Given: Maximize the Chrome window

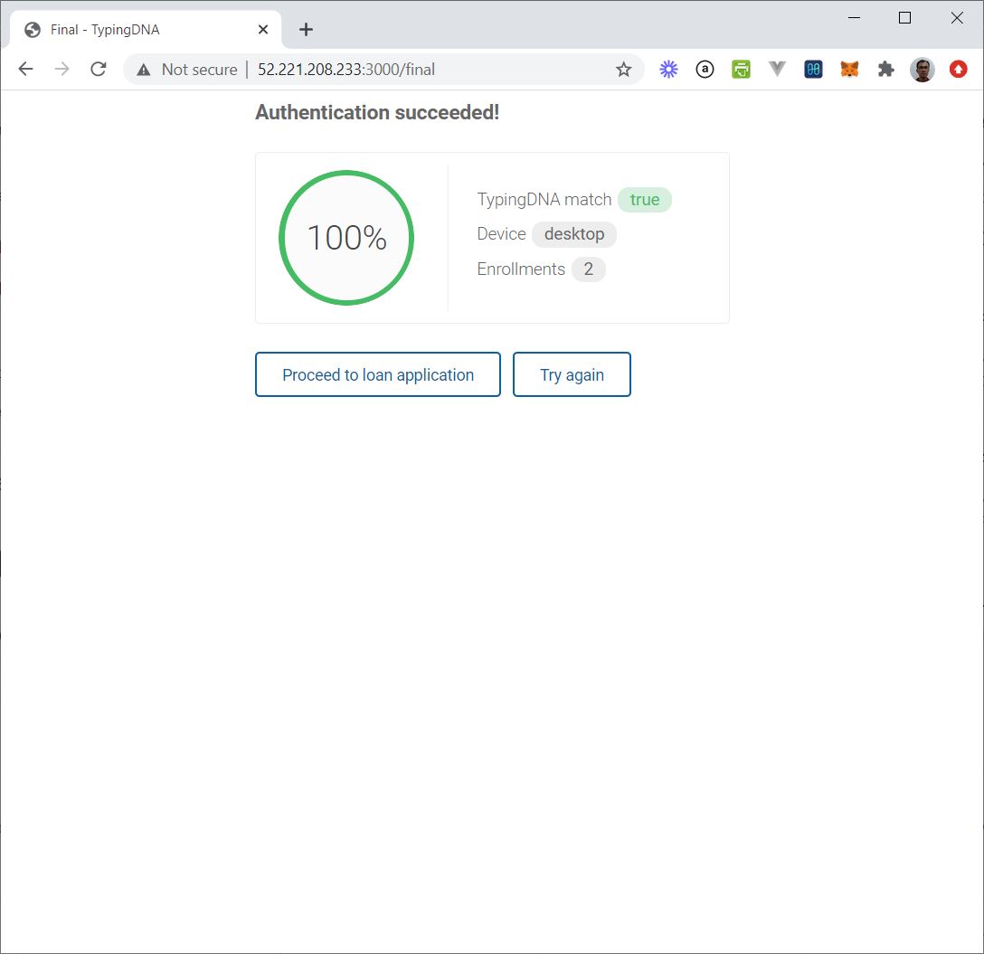Looking at the screenshot, I should pos(905,17).
